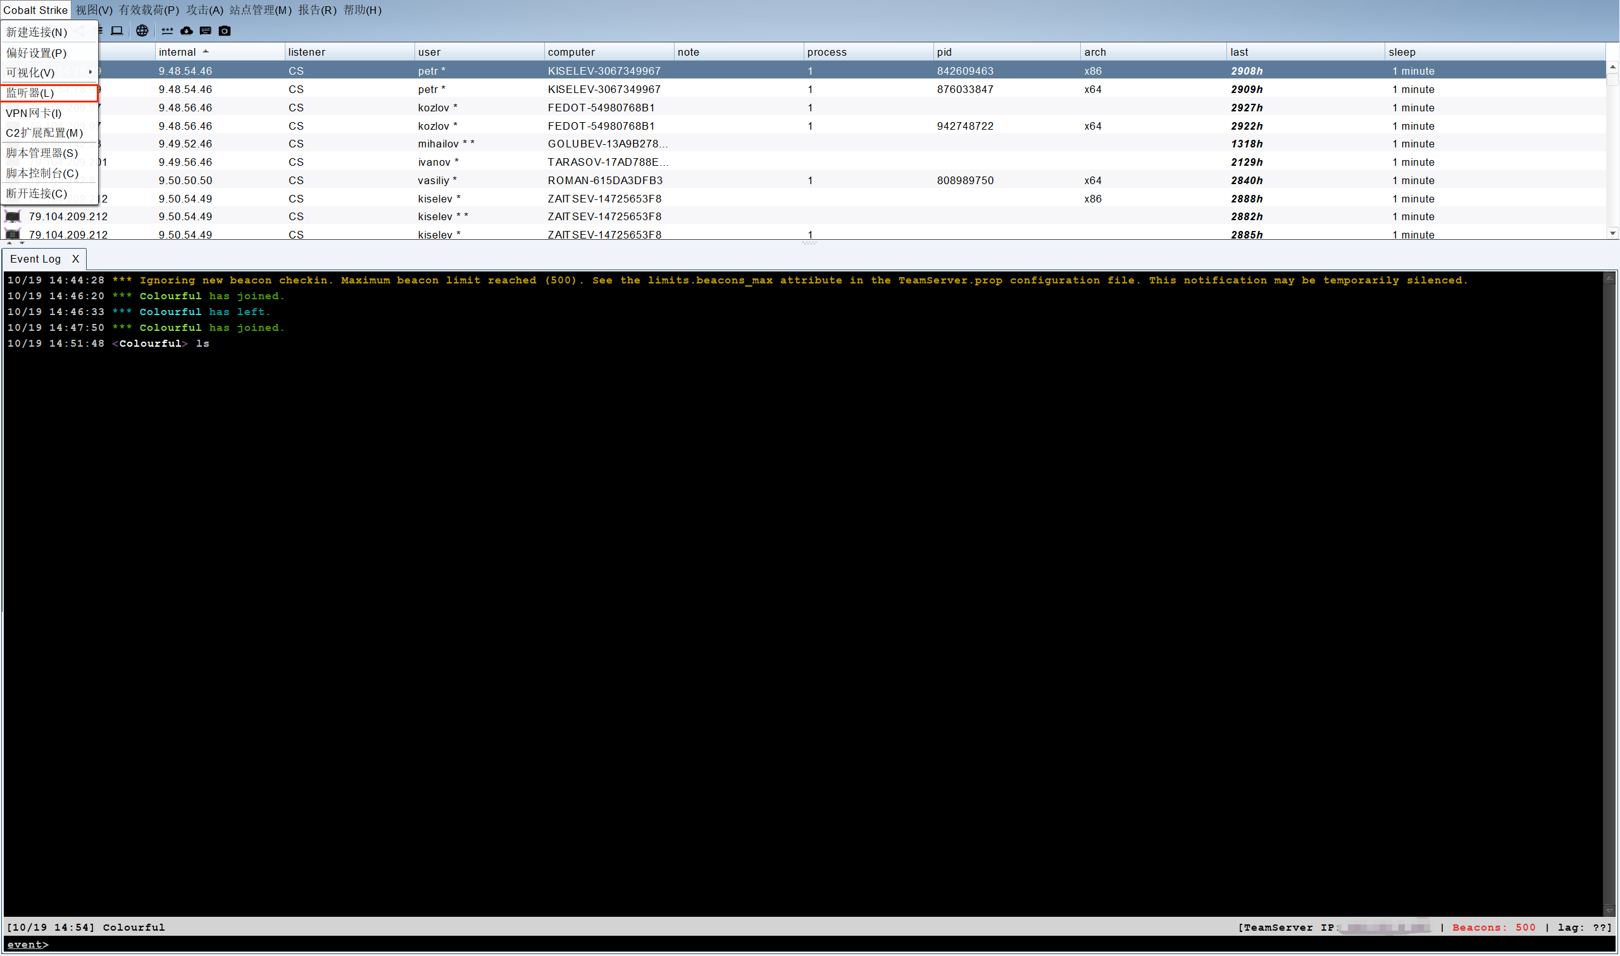Open the 有效载荷(P) menu
Image resolution: width=1620 pixels, height=956 pixels.
149,9
